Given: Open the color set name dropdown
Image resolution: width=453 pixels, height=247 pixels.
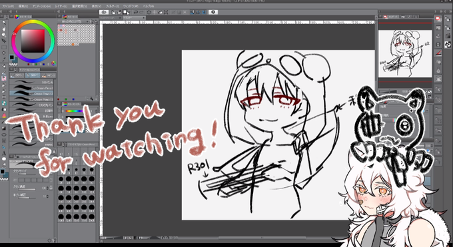Looking at the screenshot, I should pos(74,21).
